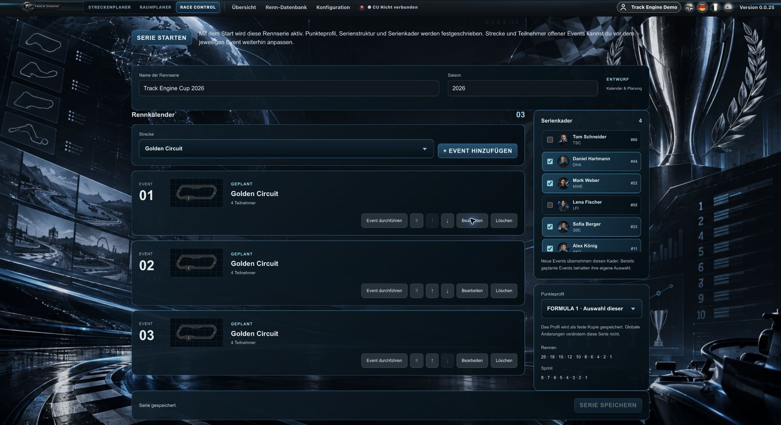Viewport: 781px width, 425px height.
Task: Click the Name der Rennserie input field
Action: tap(289, 88)
